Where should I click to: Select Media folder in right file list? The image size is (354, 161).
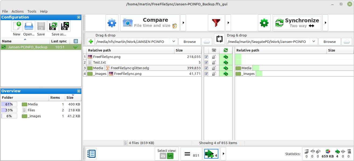coord(244,68)
